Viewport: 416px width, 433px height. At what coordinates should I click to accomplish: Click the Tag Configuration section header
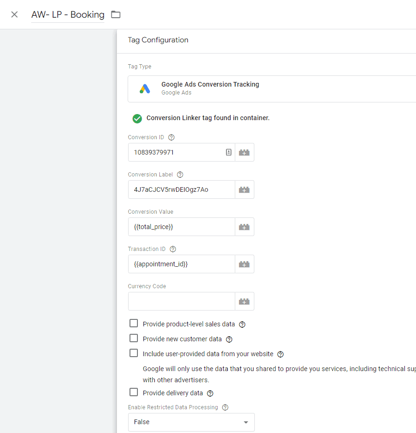coord(158,40)
